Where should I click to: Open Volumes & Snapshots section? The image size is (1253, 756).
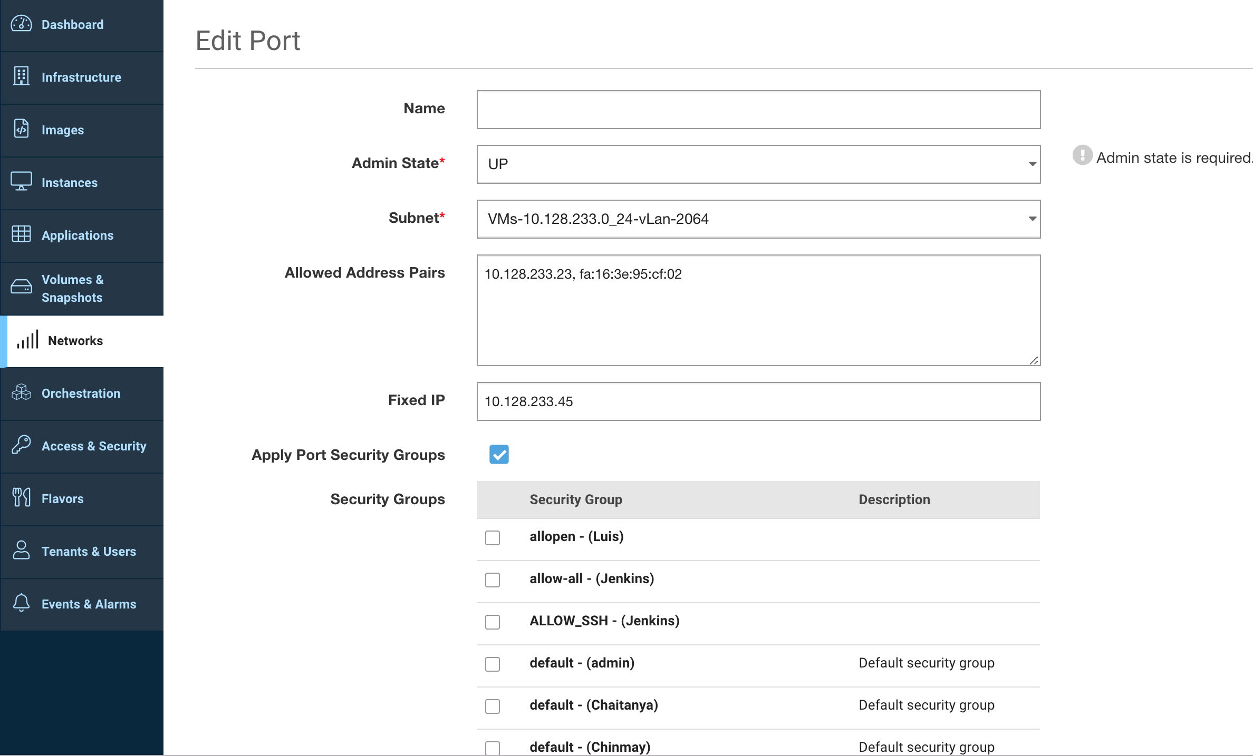pos(82,288)
